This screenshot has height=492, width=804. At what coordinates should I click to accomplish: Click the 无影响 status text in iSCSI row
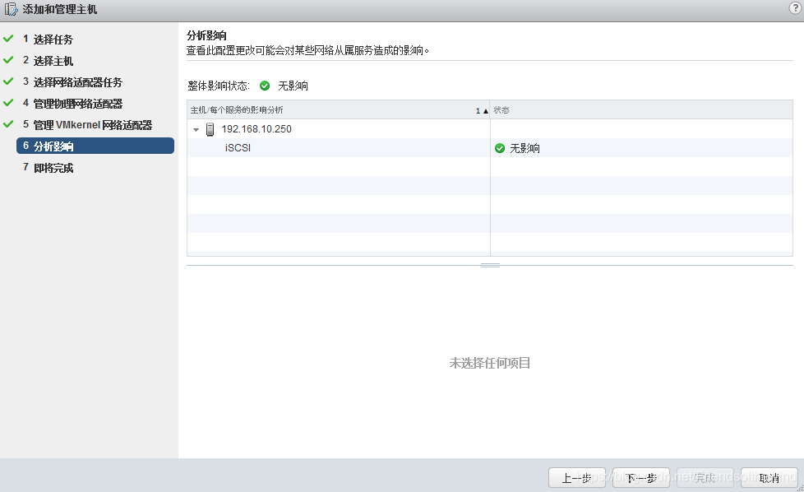[524, 148]
